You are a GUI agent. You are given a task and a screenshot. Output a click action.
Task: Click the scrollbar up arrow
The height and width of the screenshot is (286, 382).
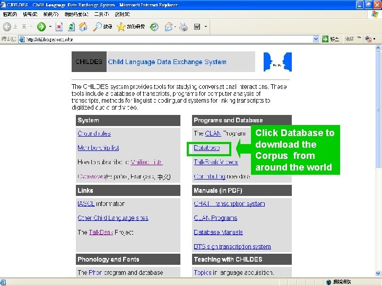pos(378,48)
